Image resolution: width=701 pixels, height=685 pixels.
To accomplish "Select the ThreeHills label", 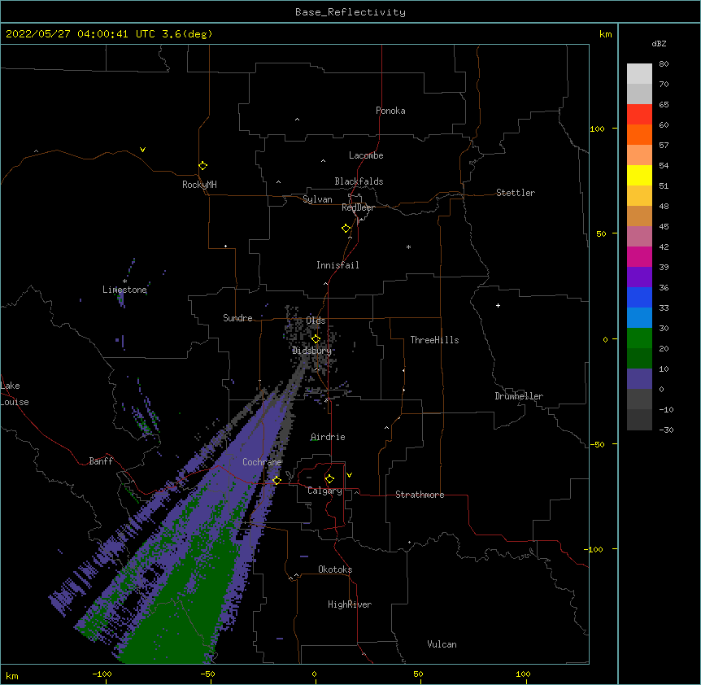I will 434,340.
